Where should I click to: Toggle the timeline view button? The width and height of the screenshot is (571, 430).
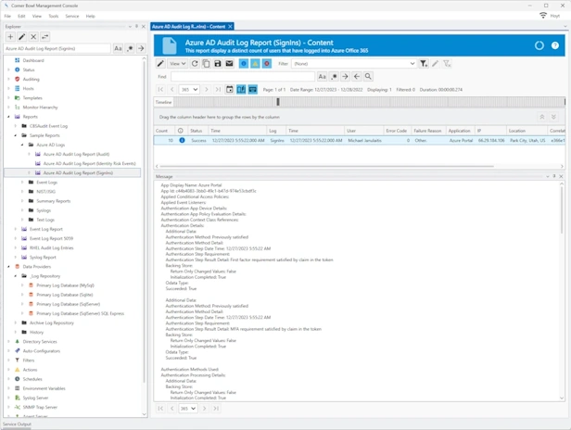pos(241,89)
